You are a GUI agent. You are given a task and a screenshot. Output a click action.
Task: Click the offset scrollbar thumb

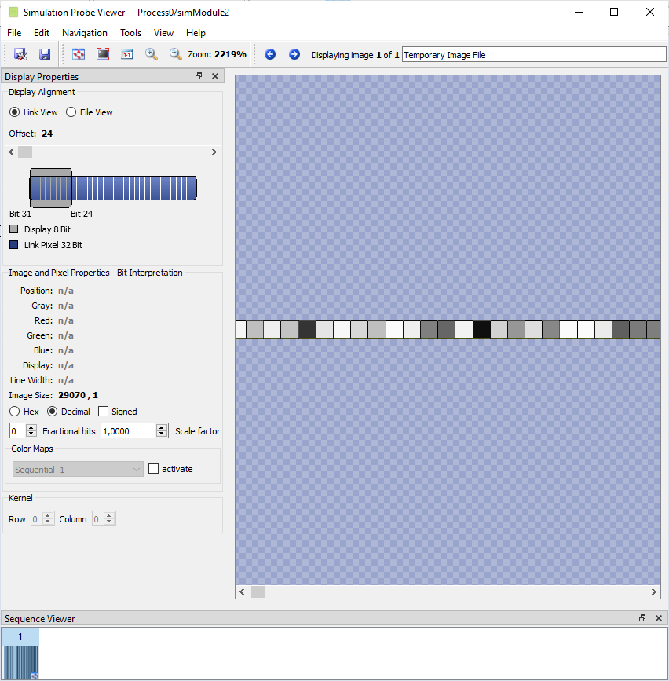(25, 152)
